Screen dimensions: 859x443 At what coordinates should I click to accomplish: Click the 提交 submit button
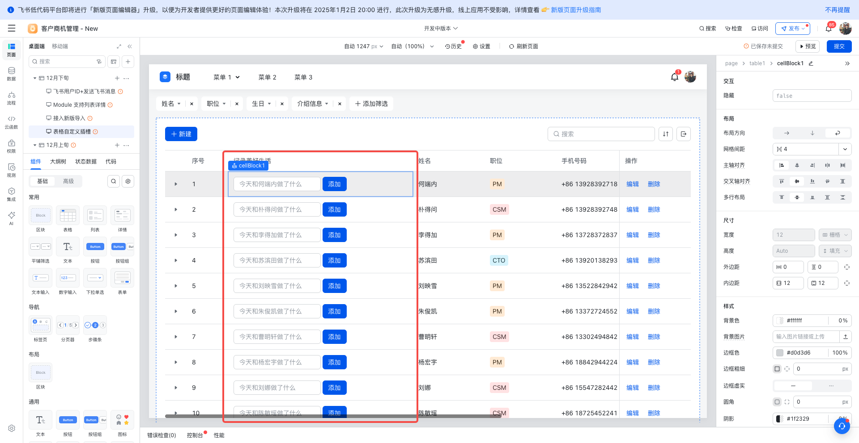click(839, 46)
